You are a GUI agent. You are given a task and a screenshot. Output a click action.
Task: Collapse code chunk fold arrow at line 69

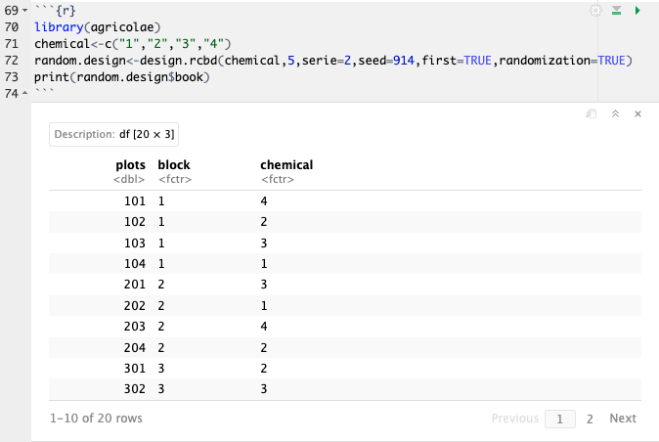(x=25, y=10)
